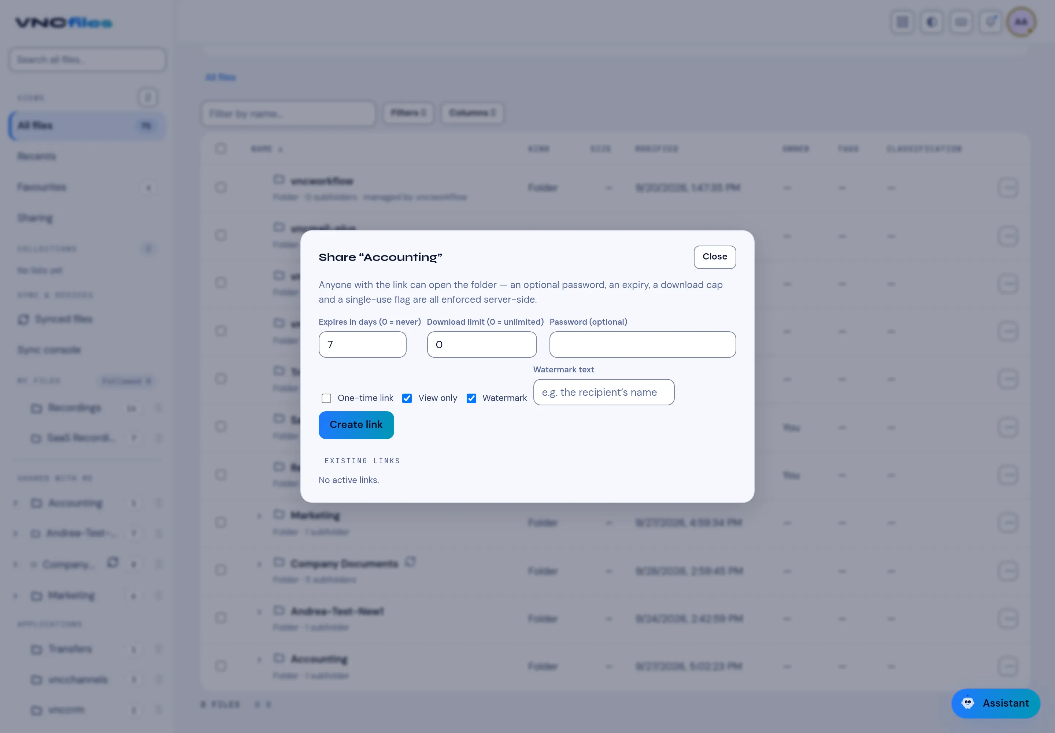Open actions menu for vncworkflow row
The height and width of the screenshot is (733, 1055).
(1008, 187)
